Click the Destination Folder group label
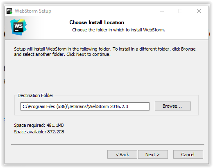This screenshot has width=213, height=168. click(35, 95)
